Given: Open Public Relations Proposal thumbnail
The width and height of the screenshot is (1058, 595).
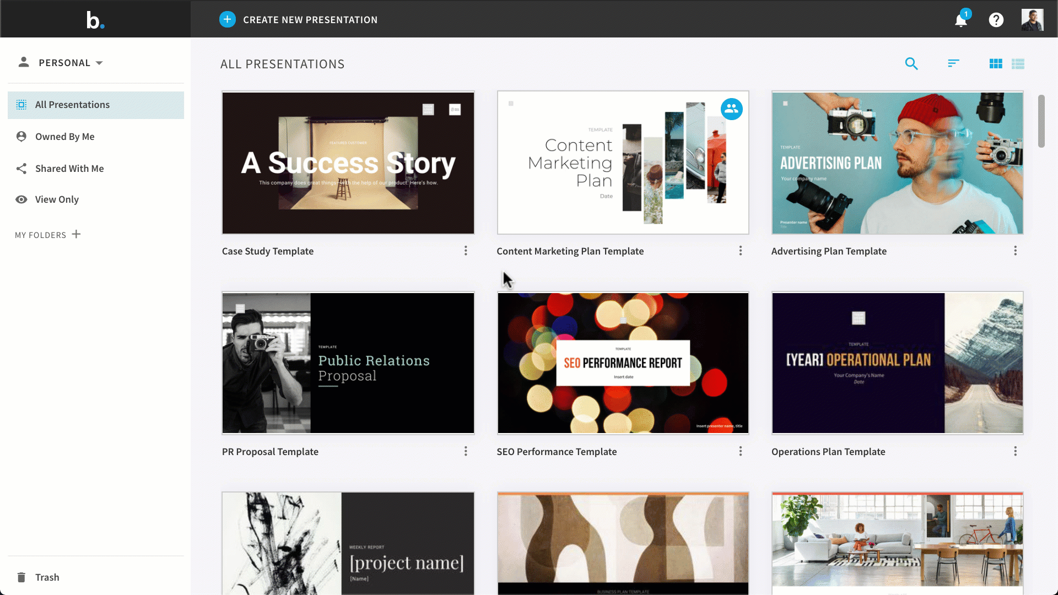Looking at the screenshot, I should tap(348, 363).
